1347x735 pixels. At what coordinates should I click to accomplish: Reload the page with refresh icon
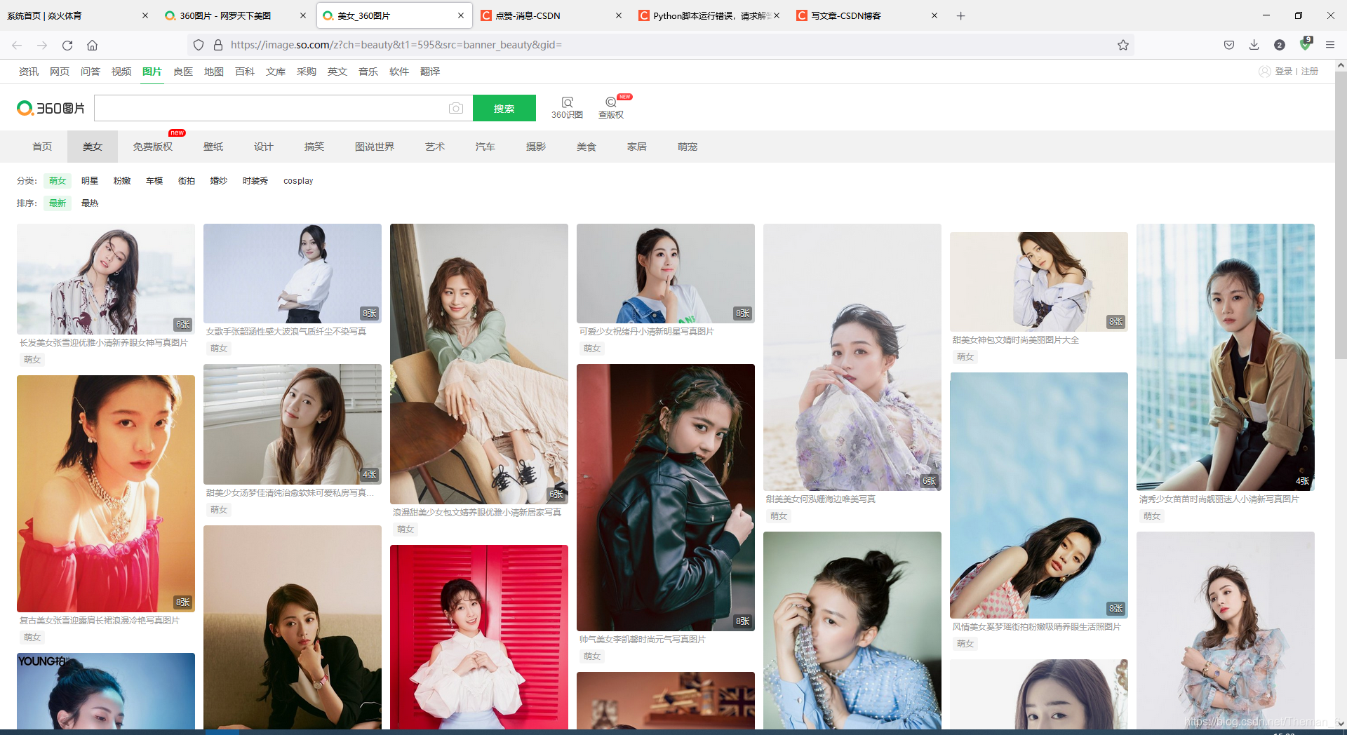tap(67, 45)
